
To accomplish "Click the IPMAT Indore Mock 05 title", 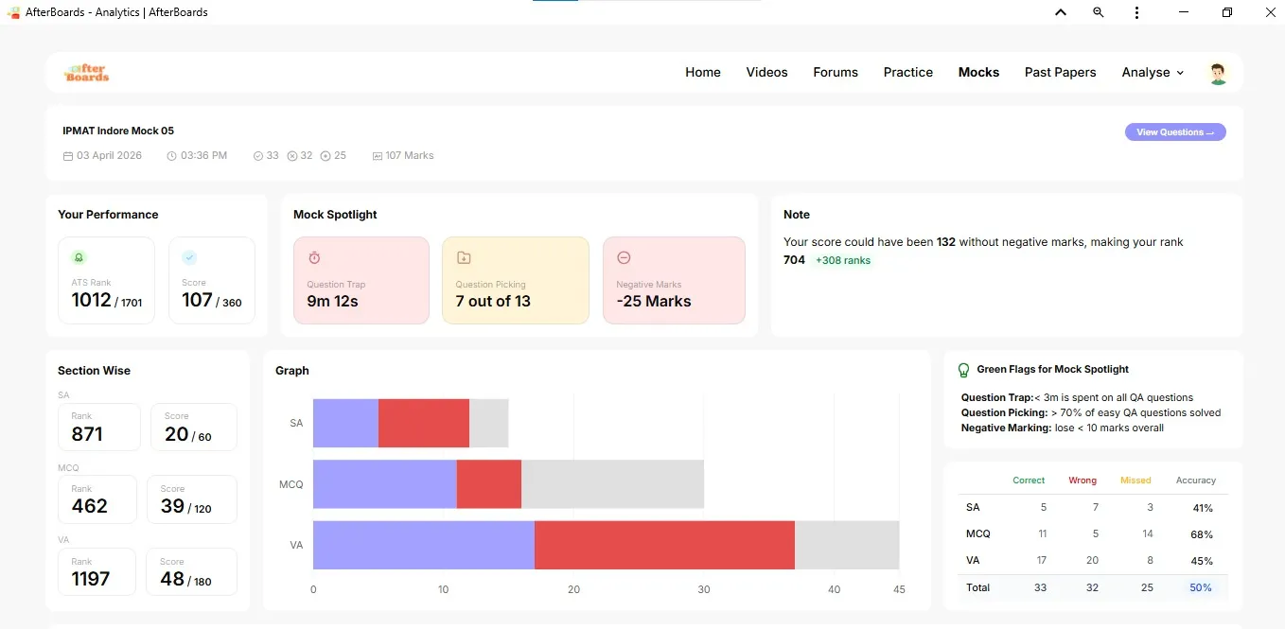I will 118,131.
